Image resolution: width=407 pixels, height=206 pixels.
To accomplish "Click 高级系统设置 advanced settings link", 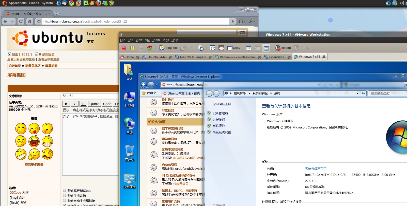I will [222, 132].
